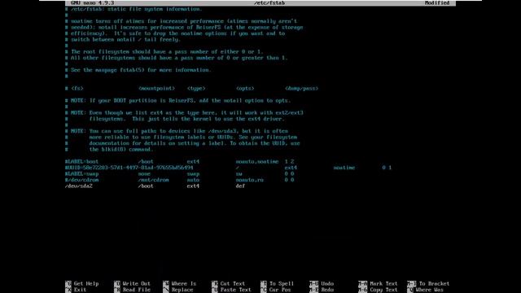Place cursor on /dev/sda2 entry
The height and width of the screenshot is (293, 521).
pyautogui.click(x=79, y=186)
